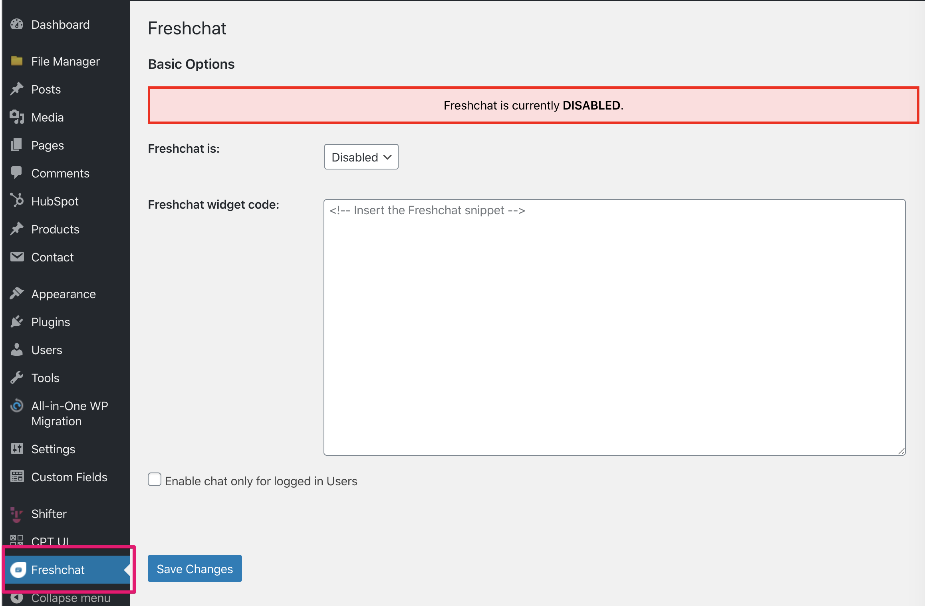Open Tools menu label
This screenshot has width=925, height=606.
(x=45, y=378)
